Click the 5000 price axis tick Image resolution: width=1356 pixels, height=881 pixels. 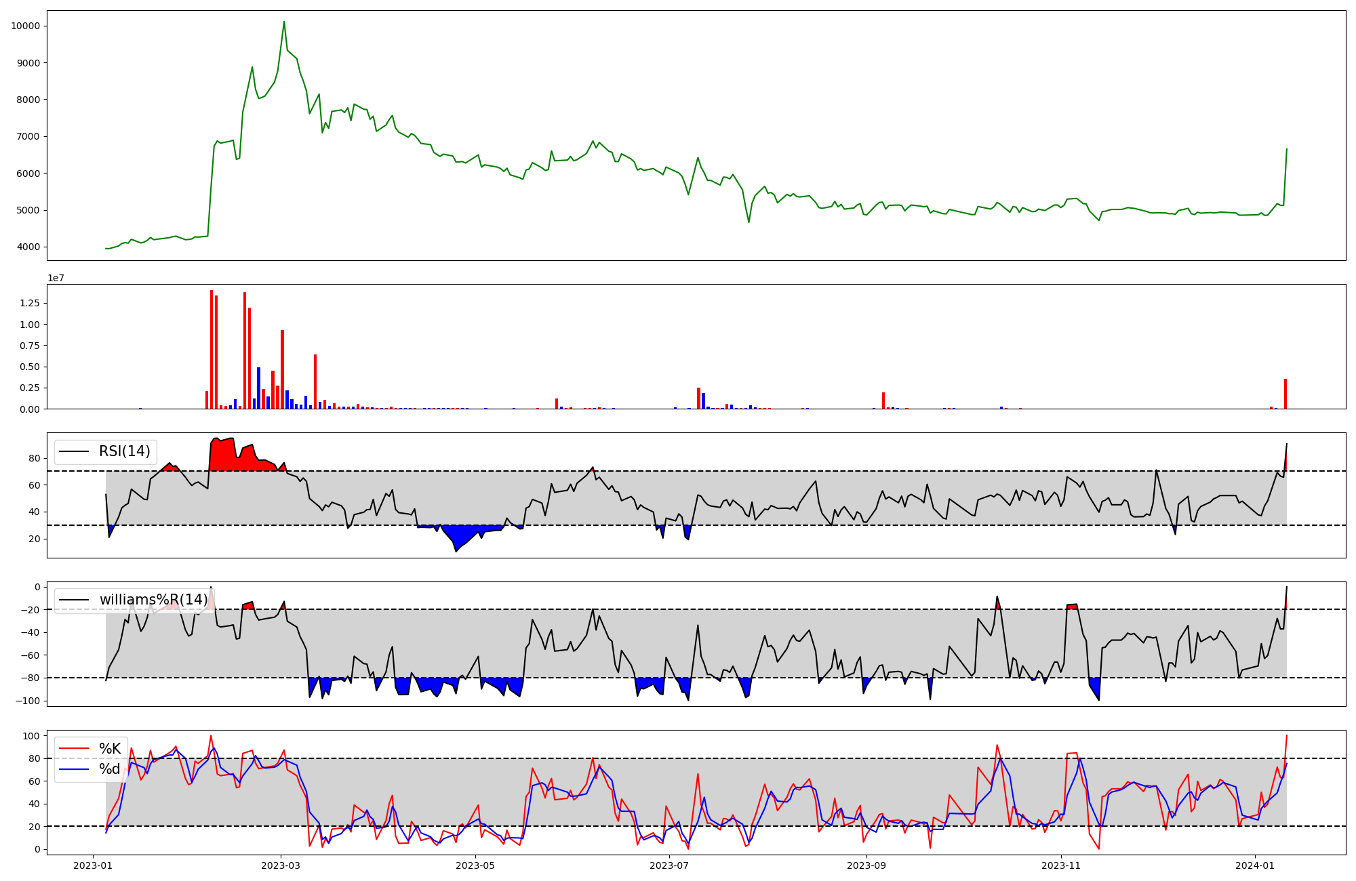click(28, 210)
